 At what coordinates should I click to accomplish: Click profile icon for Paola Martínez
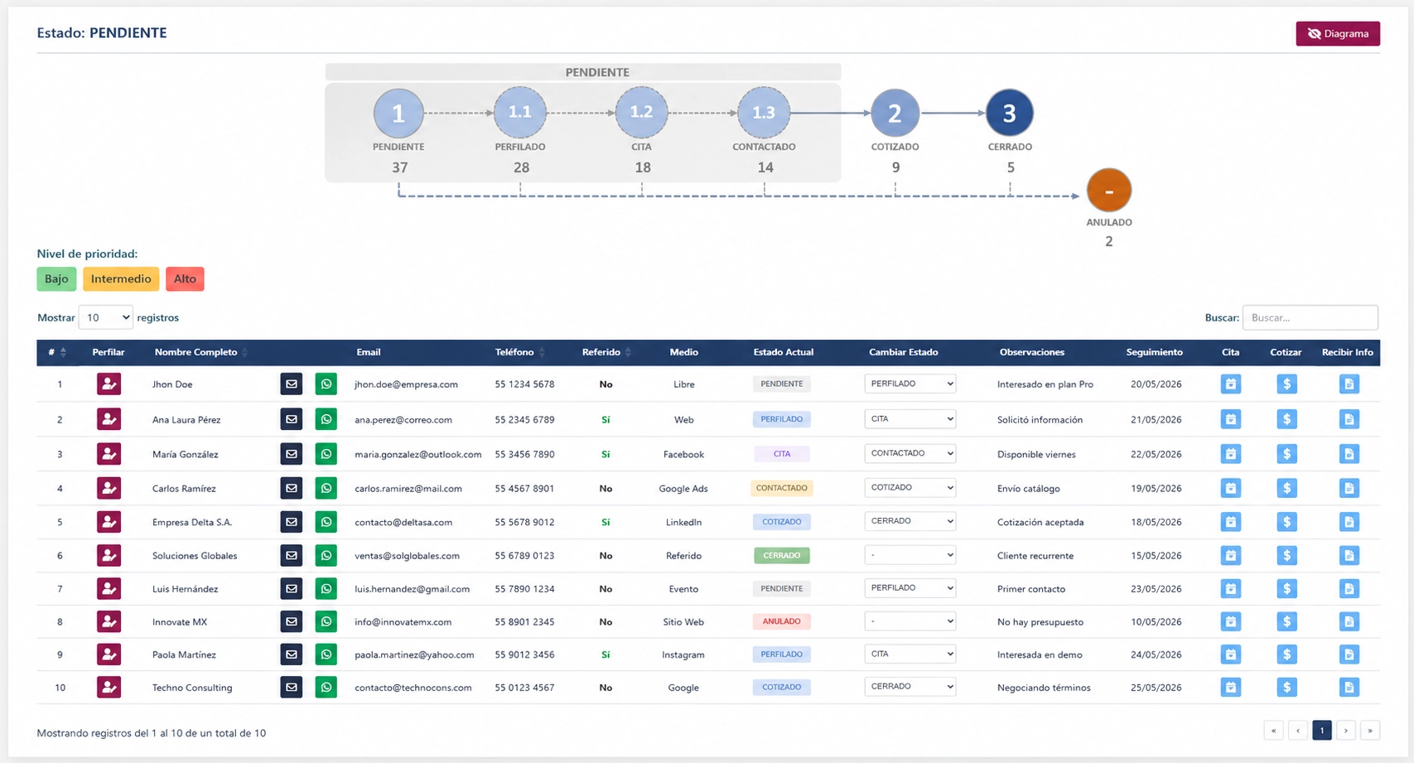[109, 654]
